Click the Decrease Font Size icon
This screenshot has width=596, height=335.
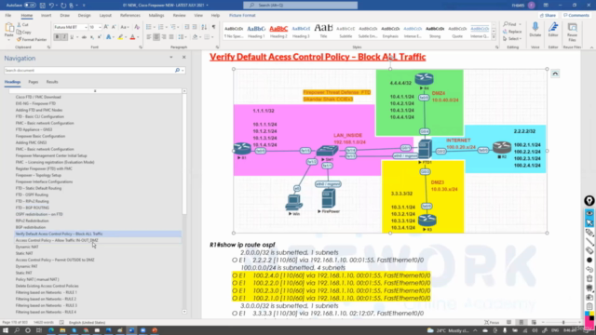tap(114, 27)
